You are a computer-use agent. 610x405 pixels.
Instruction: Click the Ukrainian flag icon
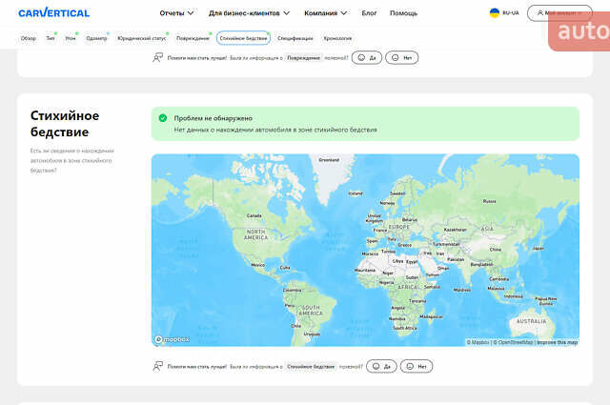tap(494, 12)
